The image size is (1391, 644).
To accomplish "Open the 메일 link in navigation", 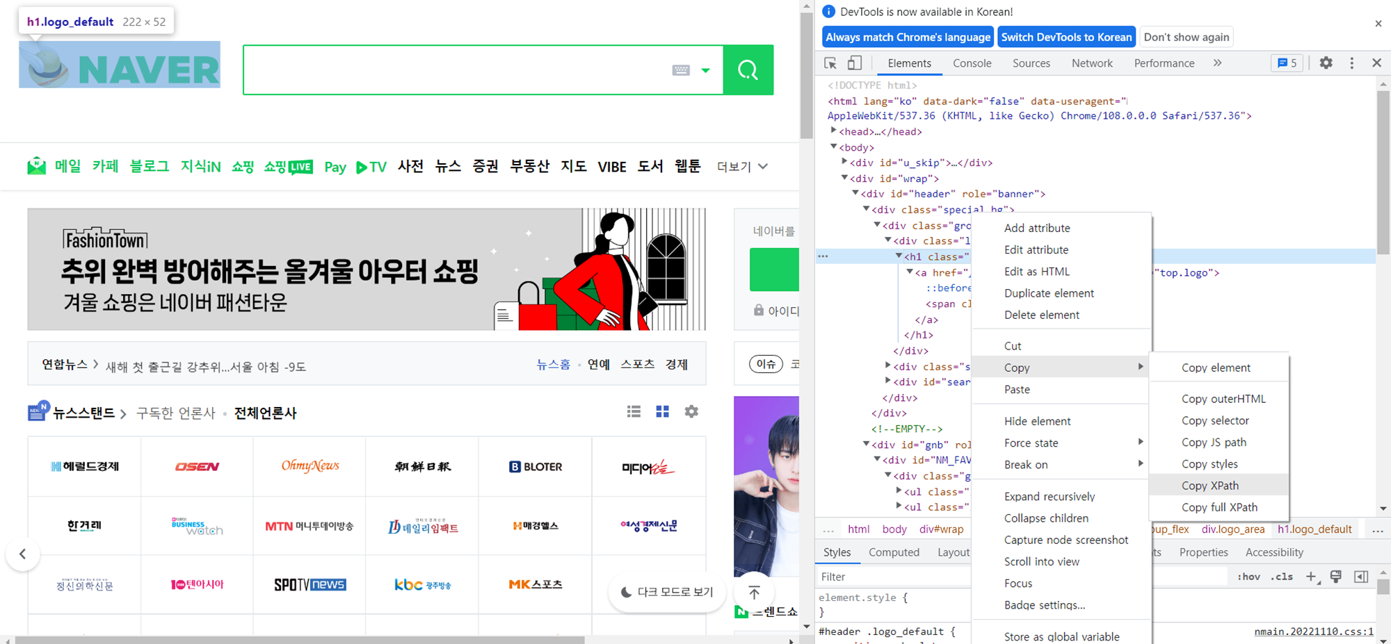I will (x=68, y=166).
